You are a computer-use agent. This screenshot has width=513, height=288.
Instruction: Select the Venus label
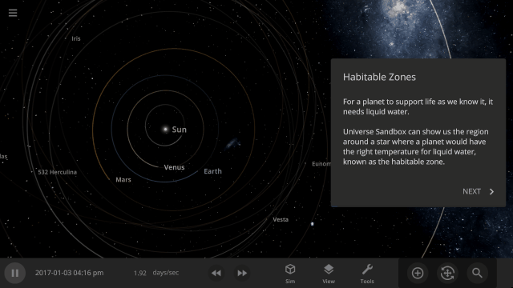pos(174,167)
